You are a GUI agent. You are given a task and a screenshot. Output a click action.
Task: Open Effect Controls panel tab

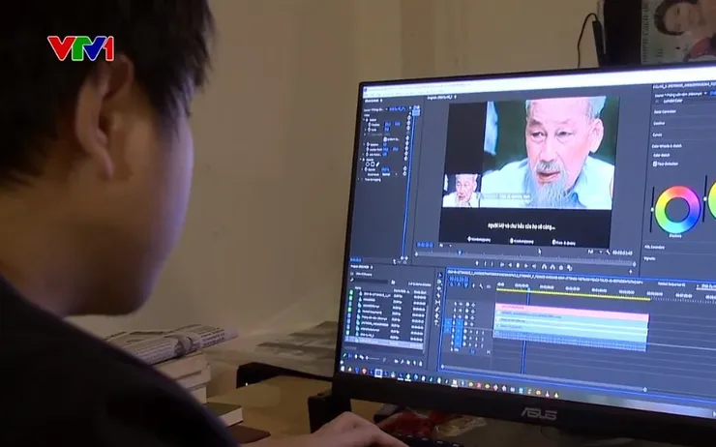372,101
